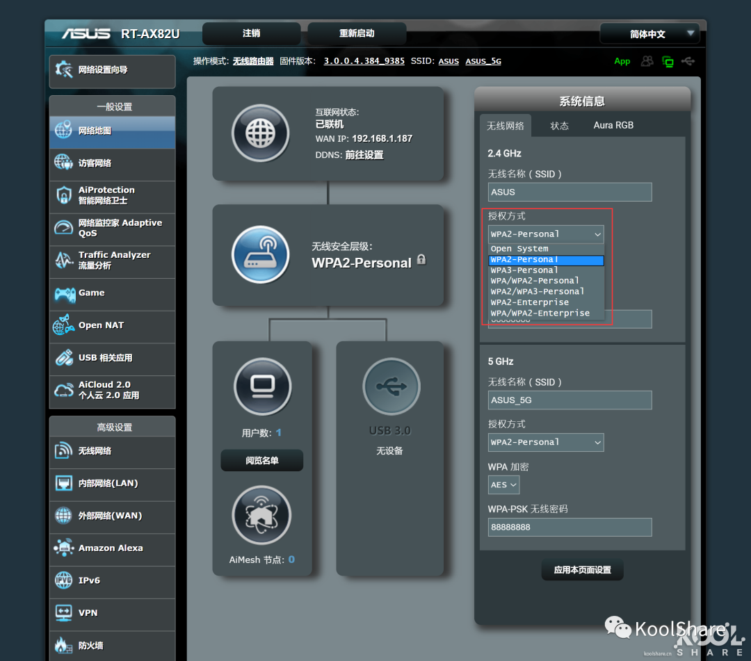Click the Adaptive QoS gauge icon
The image size is (751, 661).
[x=64, y=228]
